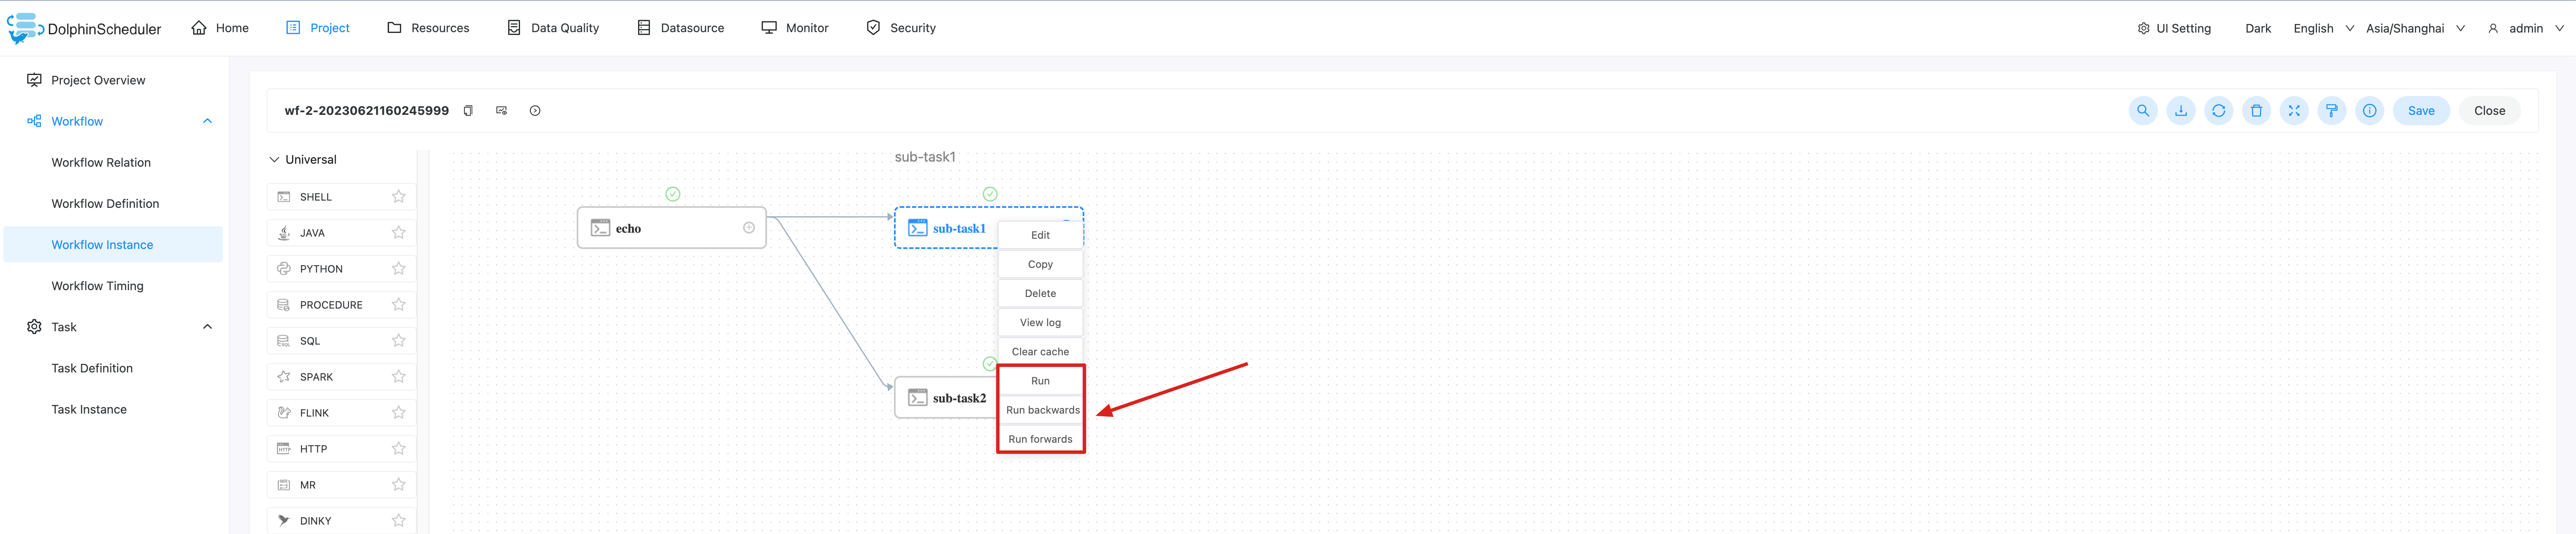Open the Gantt view icon beside title
Image resolution: width=2576 pixels, height=534 pixels.
click(x=501, y=111)
